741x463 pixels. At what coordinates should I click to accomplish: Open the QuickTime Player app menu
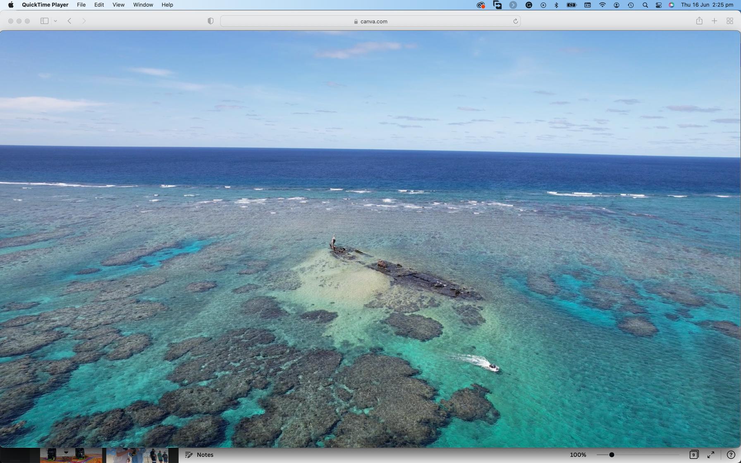pyautogui.click(x=45, y=5)
